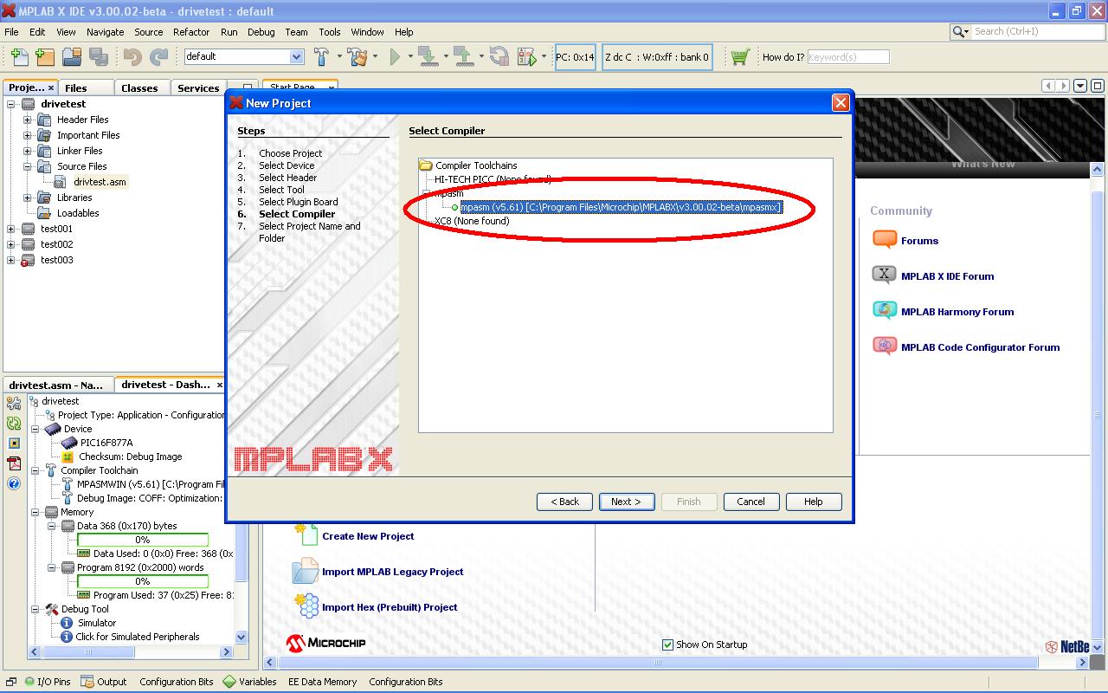
Task: Click the Forums community icon
Action: tap(885, 240)
